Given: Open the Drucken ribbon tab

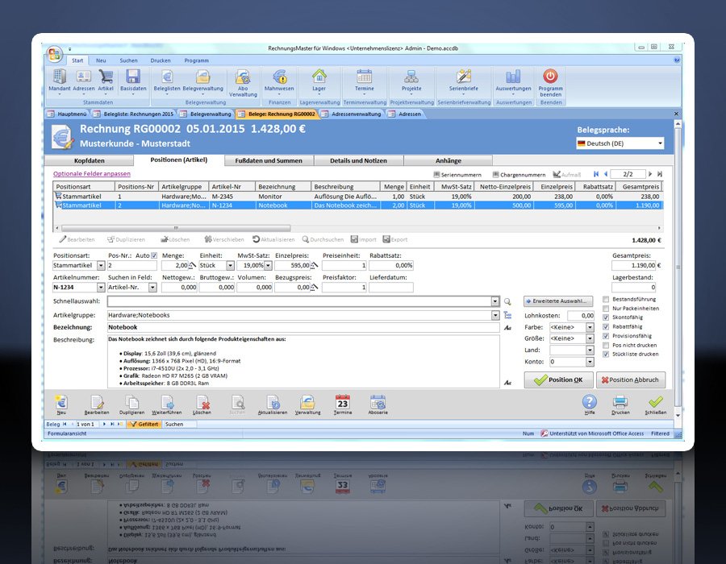Looking at the screenshot, I should click(161, 60).
